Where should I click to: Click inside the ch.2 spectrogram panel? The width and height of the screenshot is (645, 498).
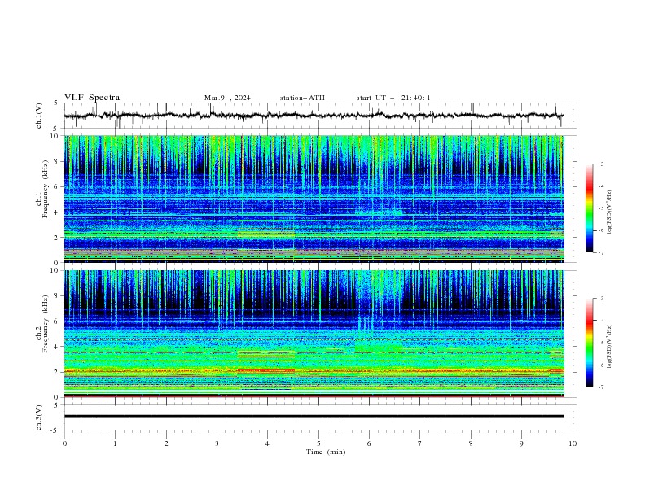(x=314, y=334)
